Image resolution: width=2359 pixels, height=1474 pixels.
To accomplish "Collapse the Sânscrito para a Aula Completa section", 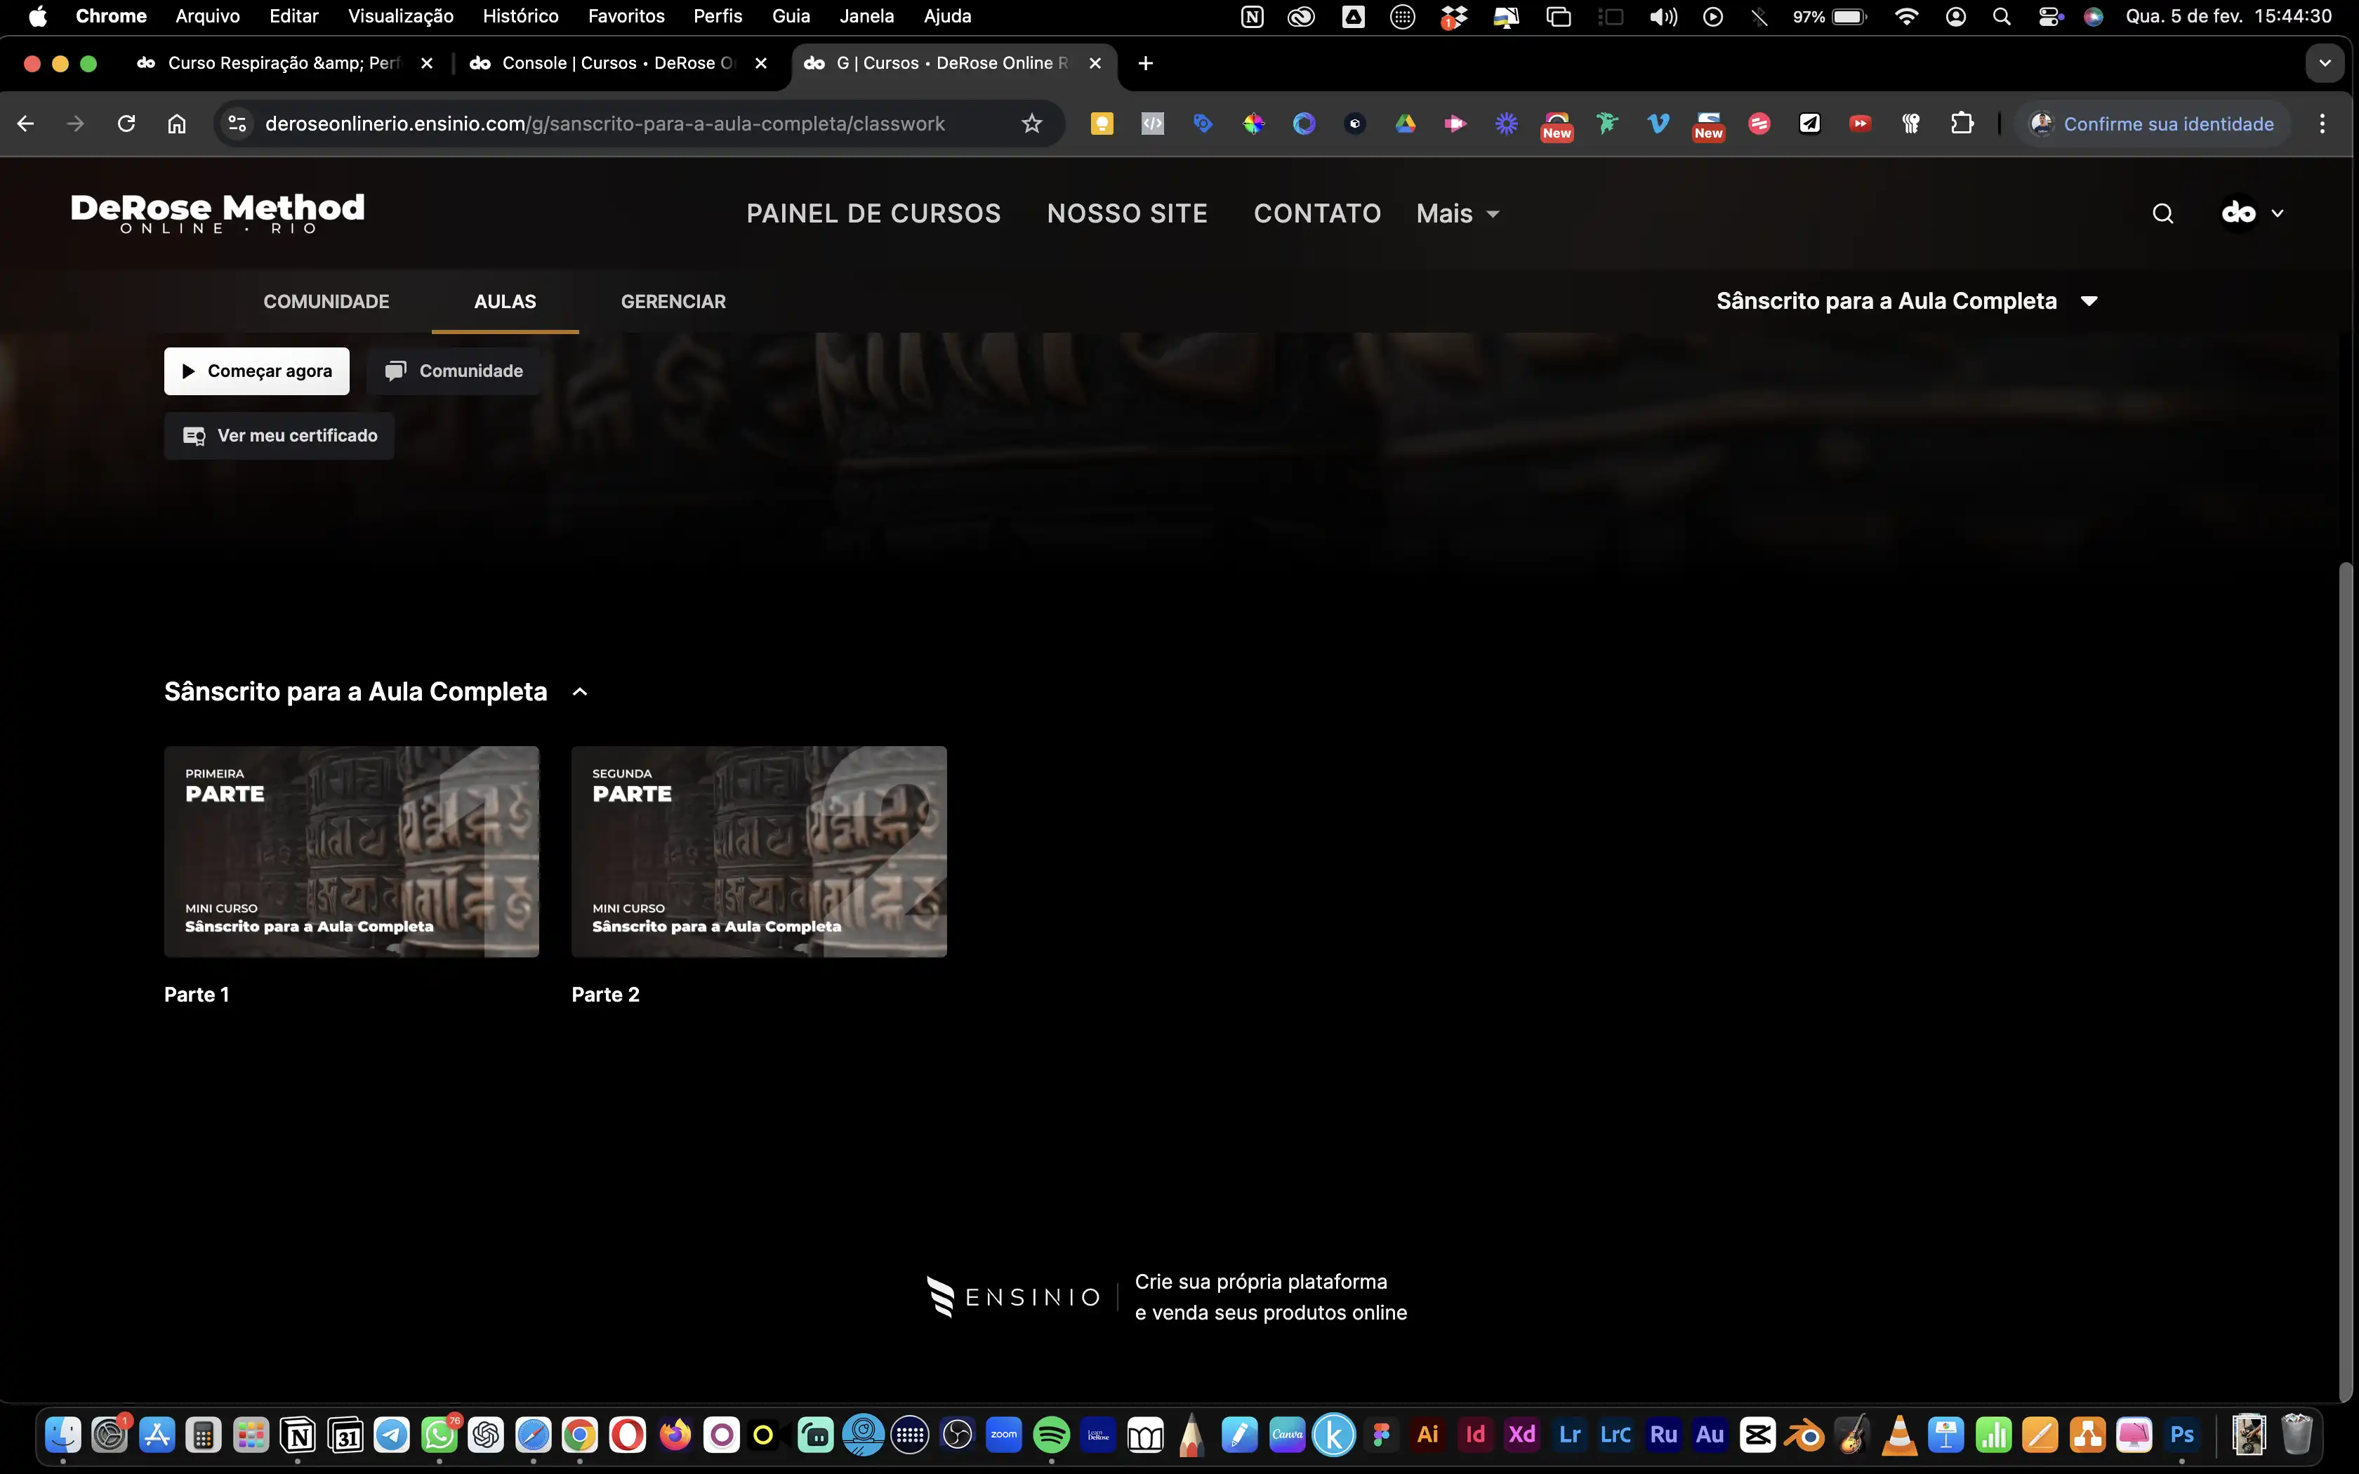I will pos(580,692).
